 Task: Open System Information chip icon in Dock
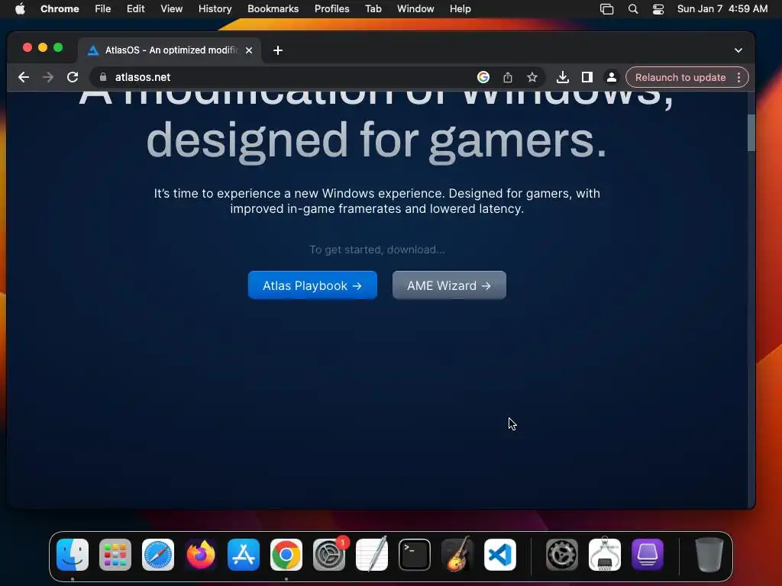click(x=605, y=555)
